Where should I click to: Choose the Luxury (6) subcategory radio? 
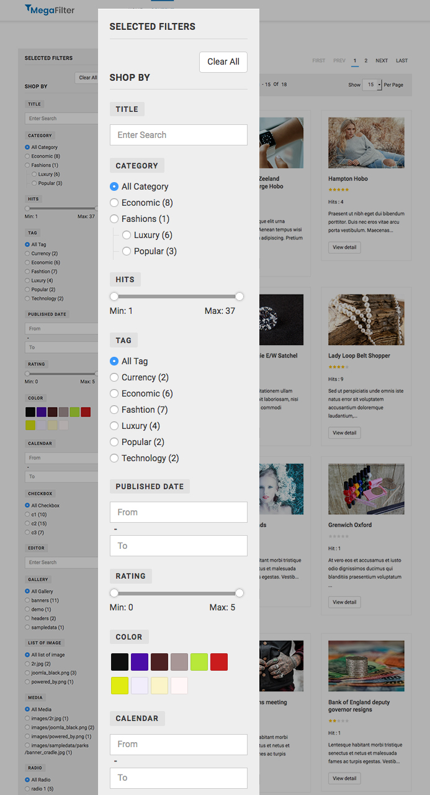(127, 235)
